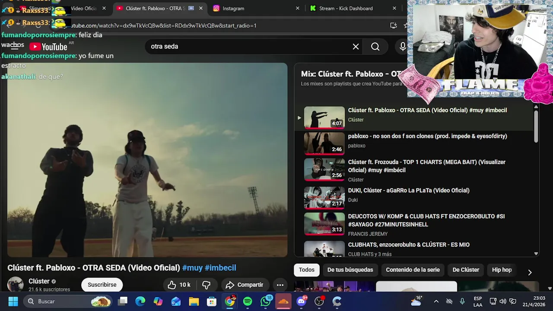
Task: Play OTRA SEDA 4:07 thumbnail in mix
Action: (x=324, y=117)
